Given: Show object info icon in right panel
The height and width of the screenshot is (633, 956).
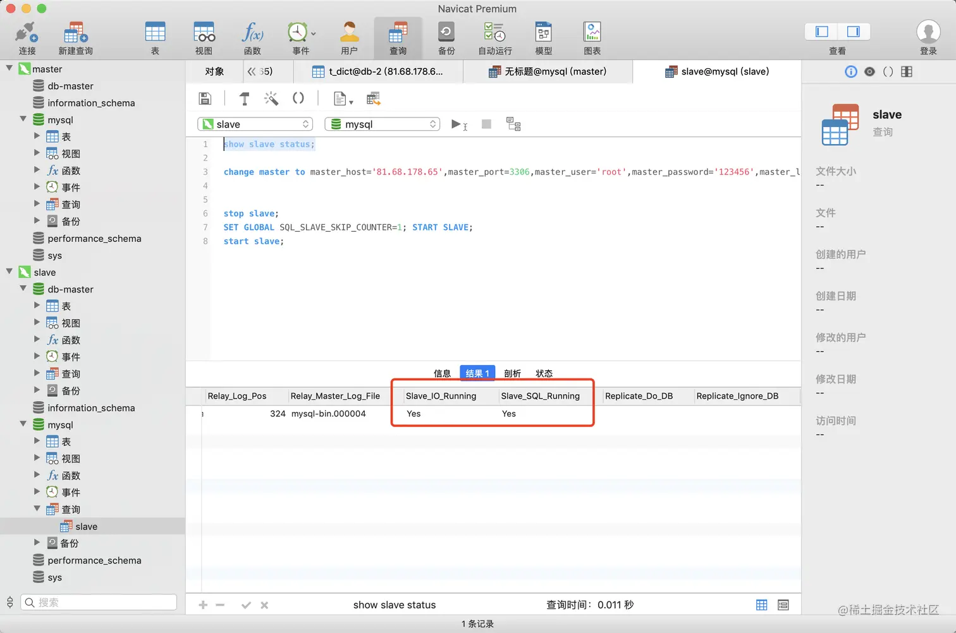Looking at the screenshot, I should 851,72.
